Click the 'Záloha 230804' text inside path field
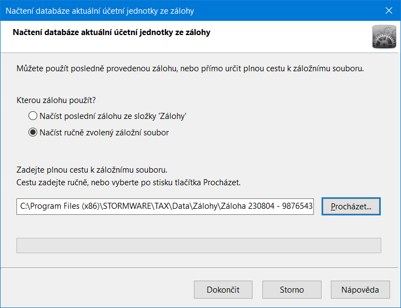 pyautogui.click(x=248, y=206)
